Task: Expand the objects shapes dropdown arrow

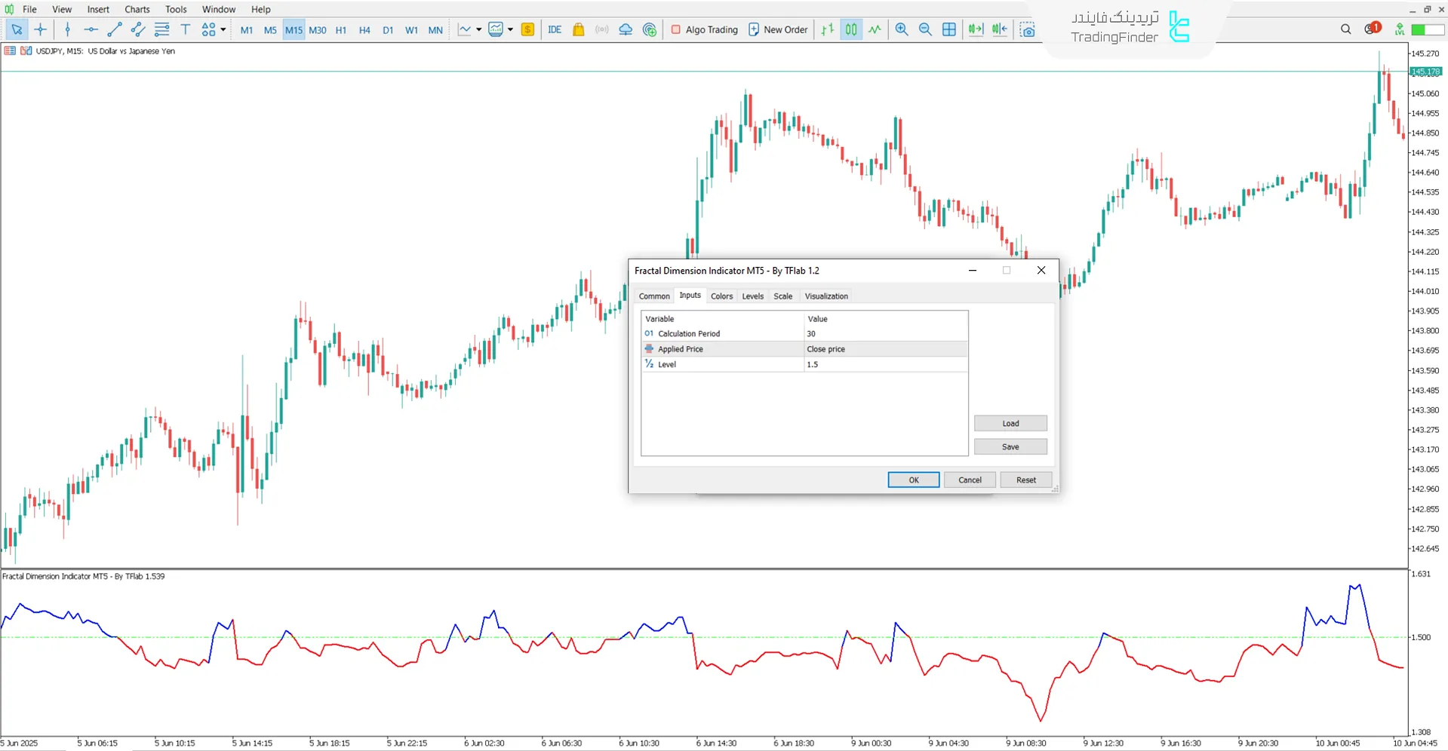Action: (223, 29)
